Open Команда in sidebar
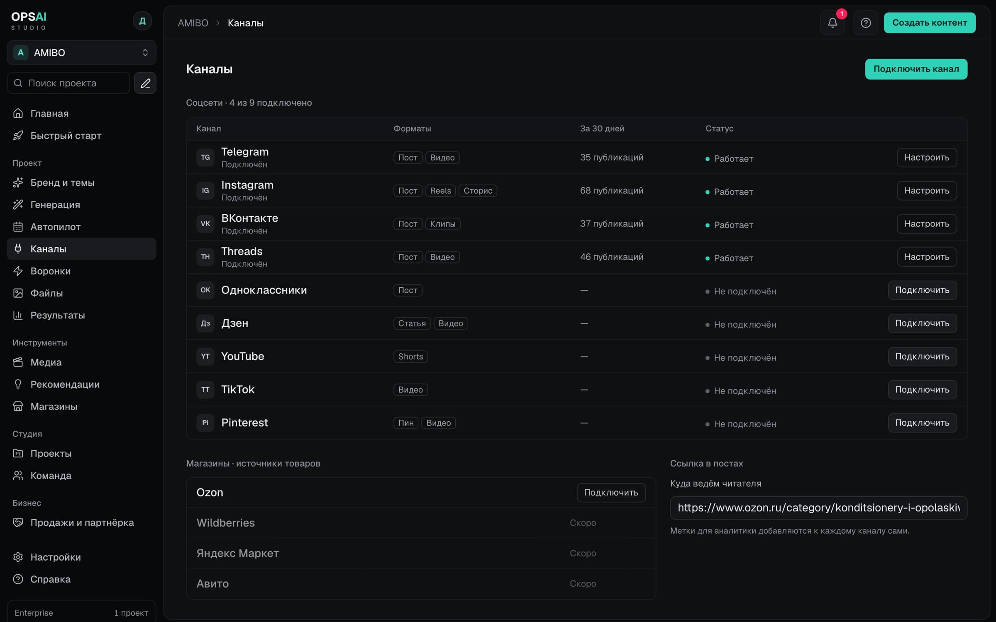This screenshot has height=622, width=996. point(81,475)
